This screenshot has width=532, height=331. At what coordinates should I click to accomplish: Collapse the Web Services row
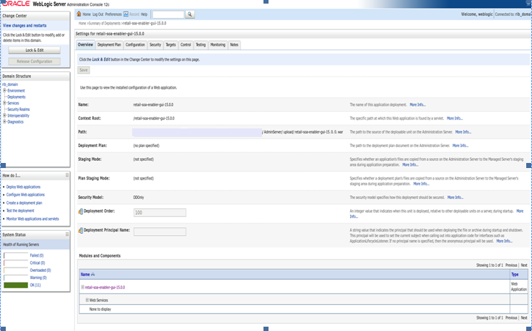click(87, 300)
